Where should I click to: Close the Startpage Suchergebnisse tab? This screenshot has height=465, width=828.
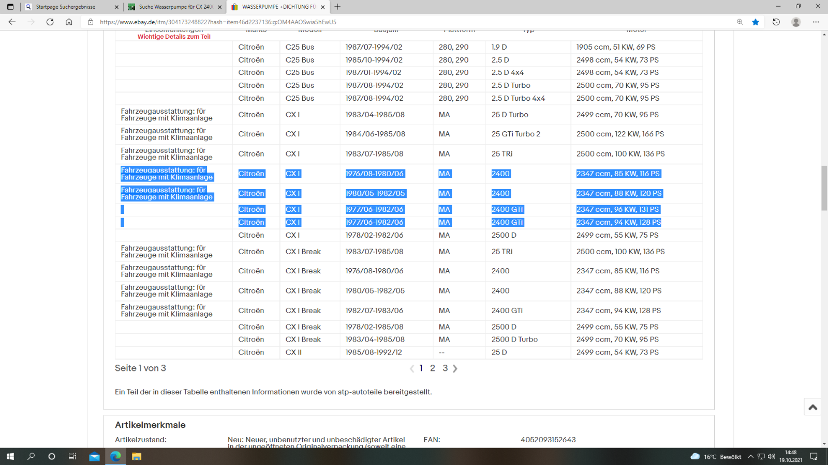(116, 7)
